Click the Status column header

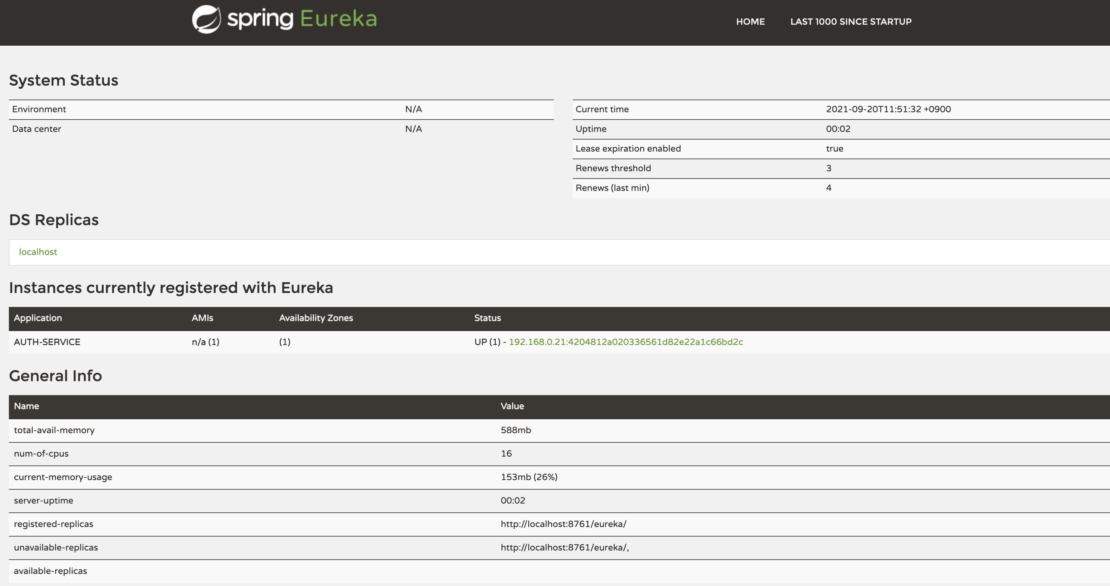click(x=487, y=318)
